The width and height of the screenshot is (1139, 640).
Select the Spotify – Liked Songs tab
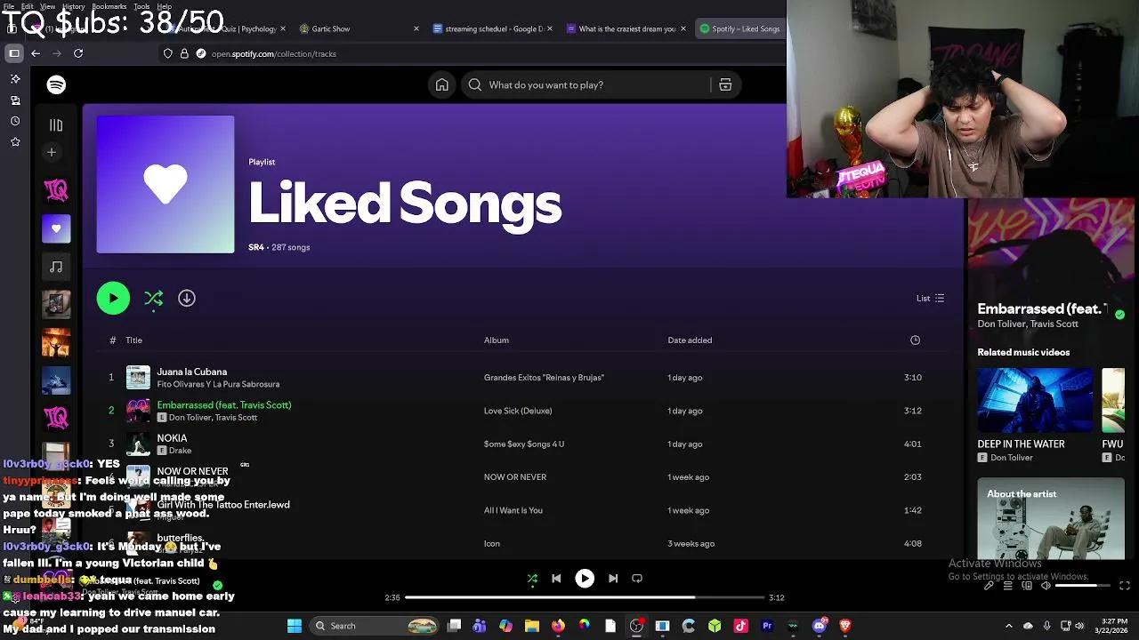[x=741, y=28]
